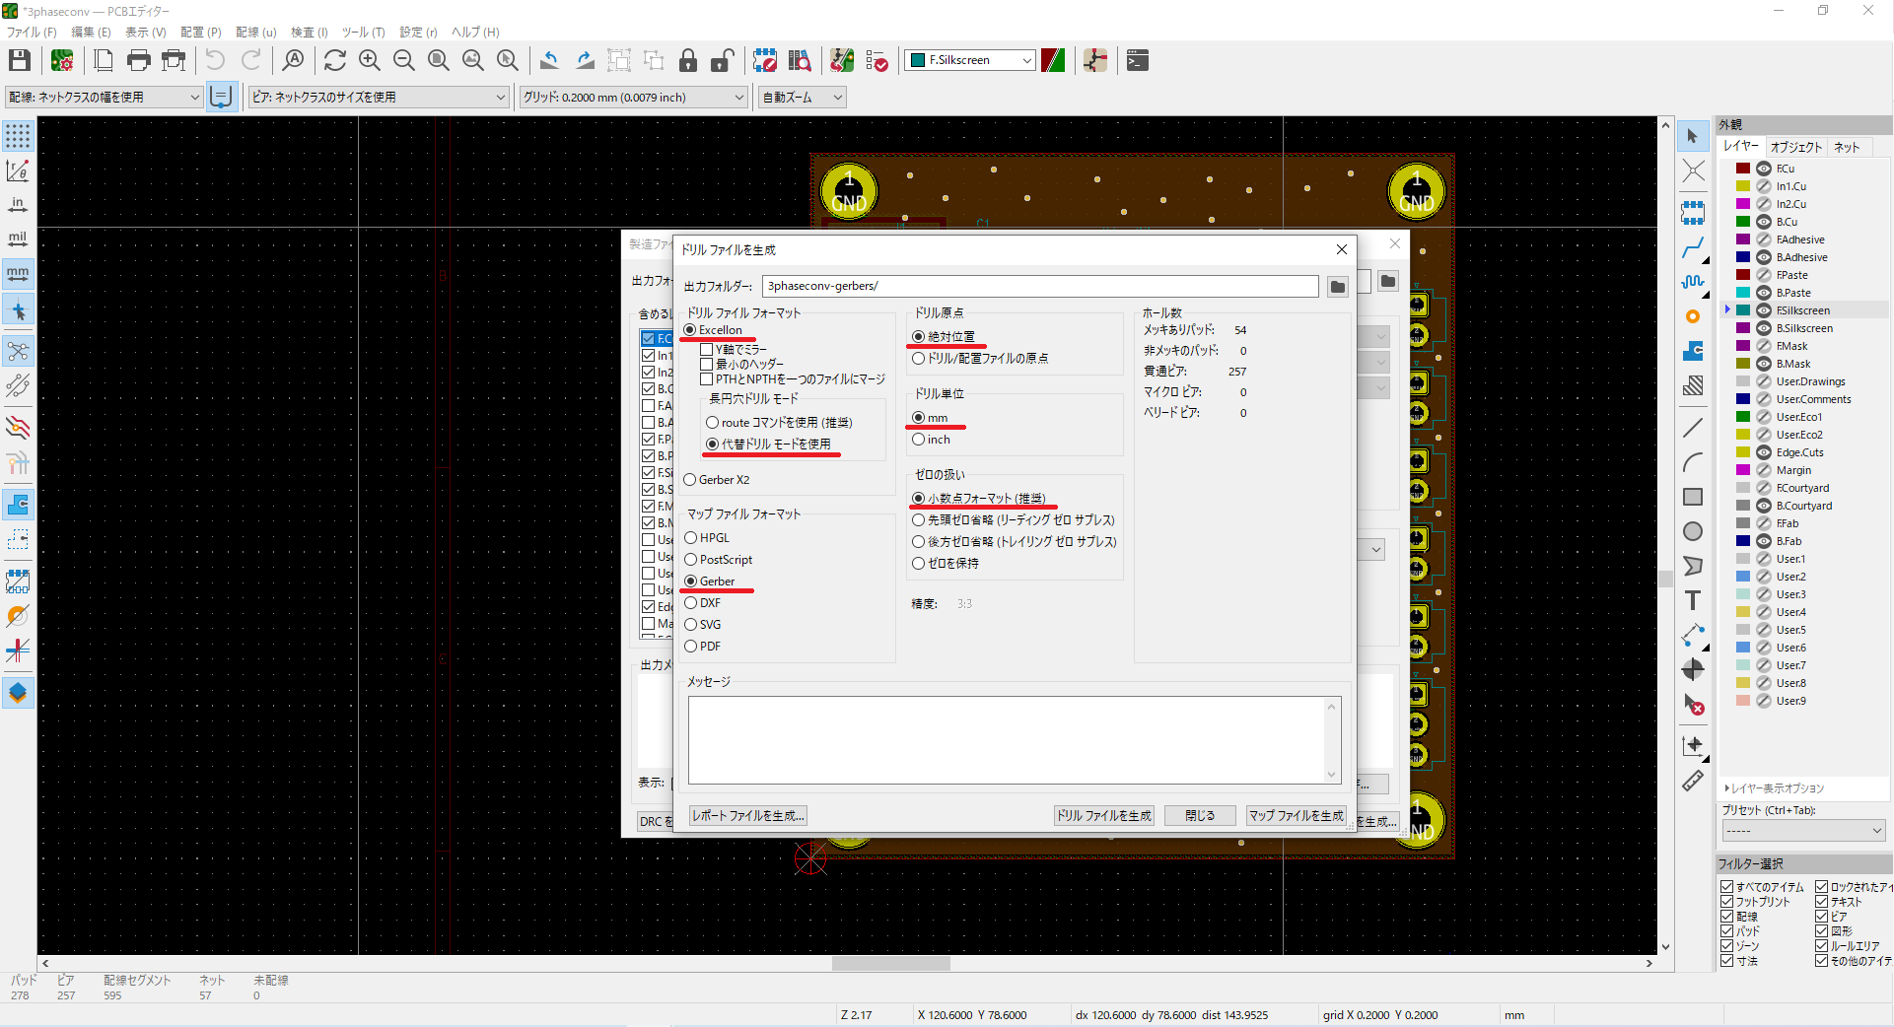
Task: Toggle grid display in the left toolbar
Action: (18, 136)
